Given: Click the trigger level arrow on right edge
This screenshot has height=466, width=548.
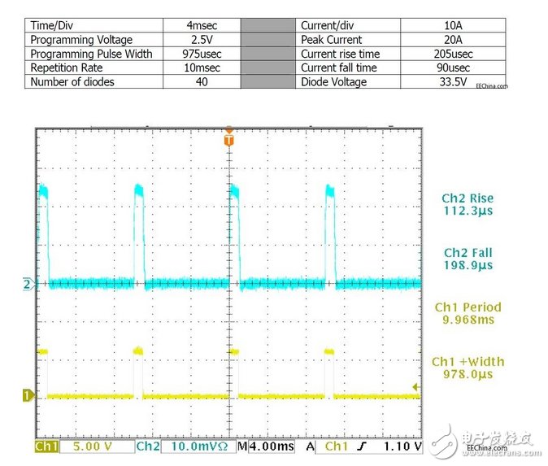Looking at the screenshot, I should pyautogui.click(x=418, y=387).
